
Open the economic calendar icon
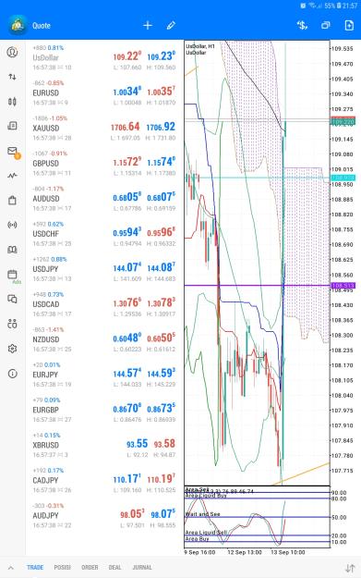tap(12, 275)
